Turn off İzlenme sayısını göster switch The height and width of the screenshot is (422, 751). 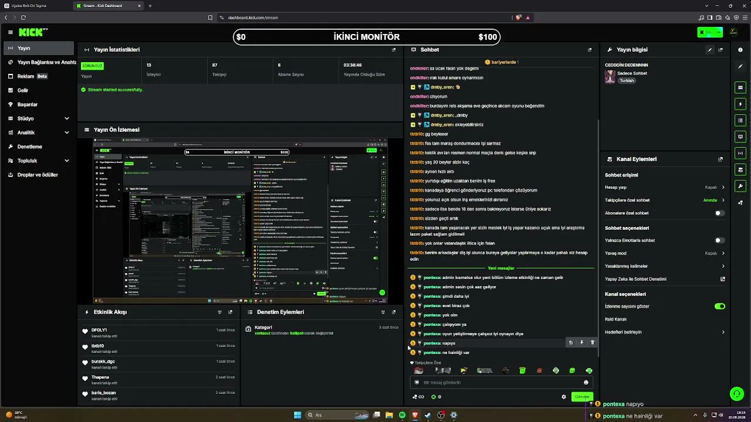pos(719,306)
